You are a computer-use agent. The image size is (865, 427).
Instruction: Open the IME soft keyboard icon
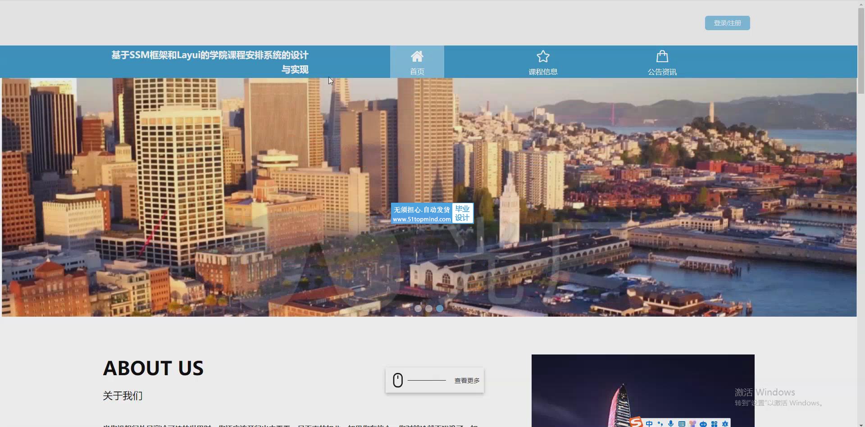682,423
